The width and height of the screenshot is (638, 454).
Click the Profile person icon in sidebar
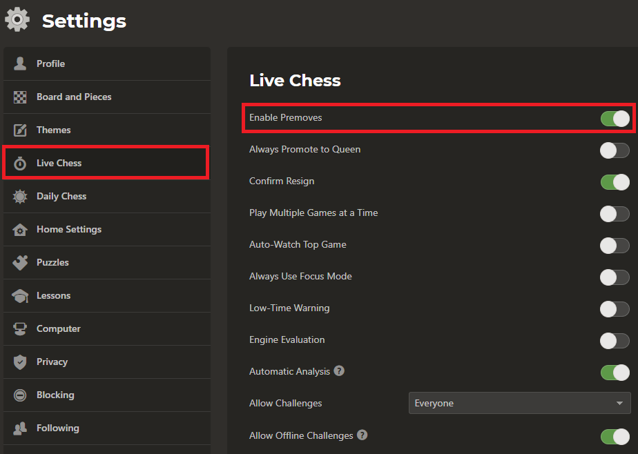(20, 63)
